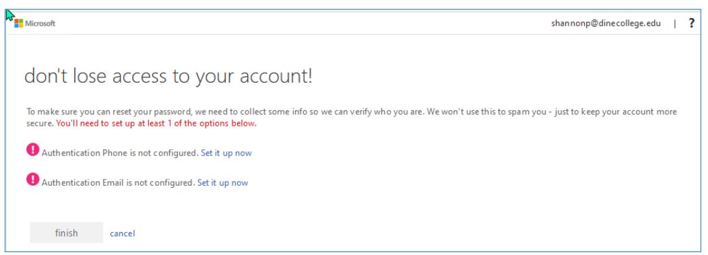The image size is (708, 255).
Task: Click the Microsoft four-color logo icon
Action: click(18, 24)
